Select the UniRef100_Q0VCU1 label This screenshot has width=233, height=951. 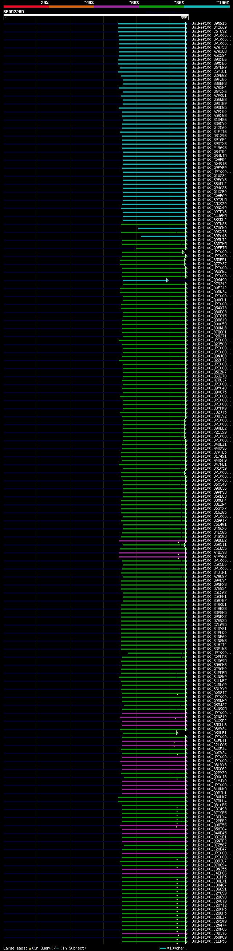[209, 300]
